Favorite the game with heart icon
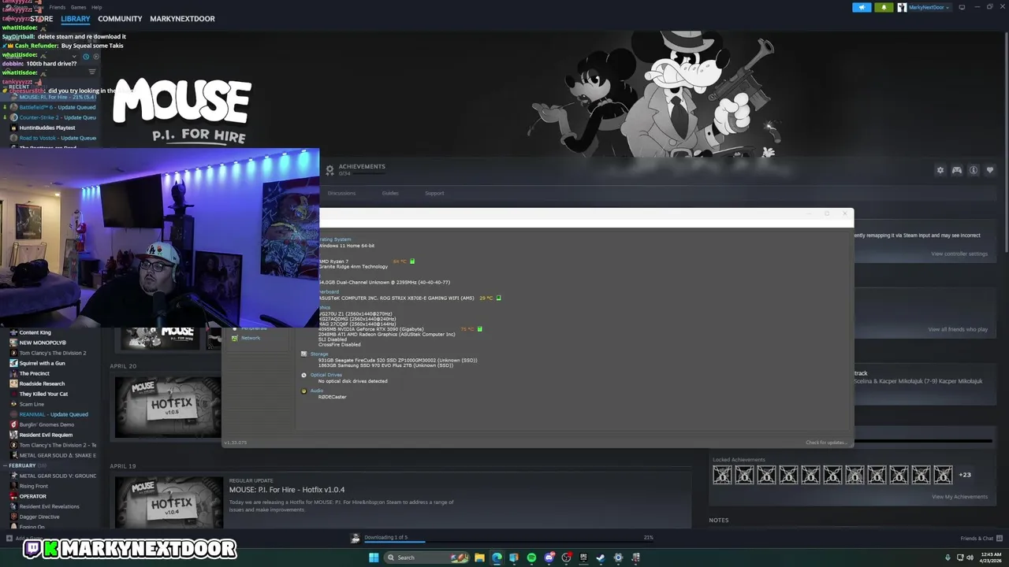This screenshot has height=567, width=1009. (x=990, y=170)
